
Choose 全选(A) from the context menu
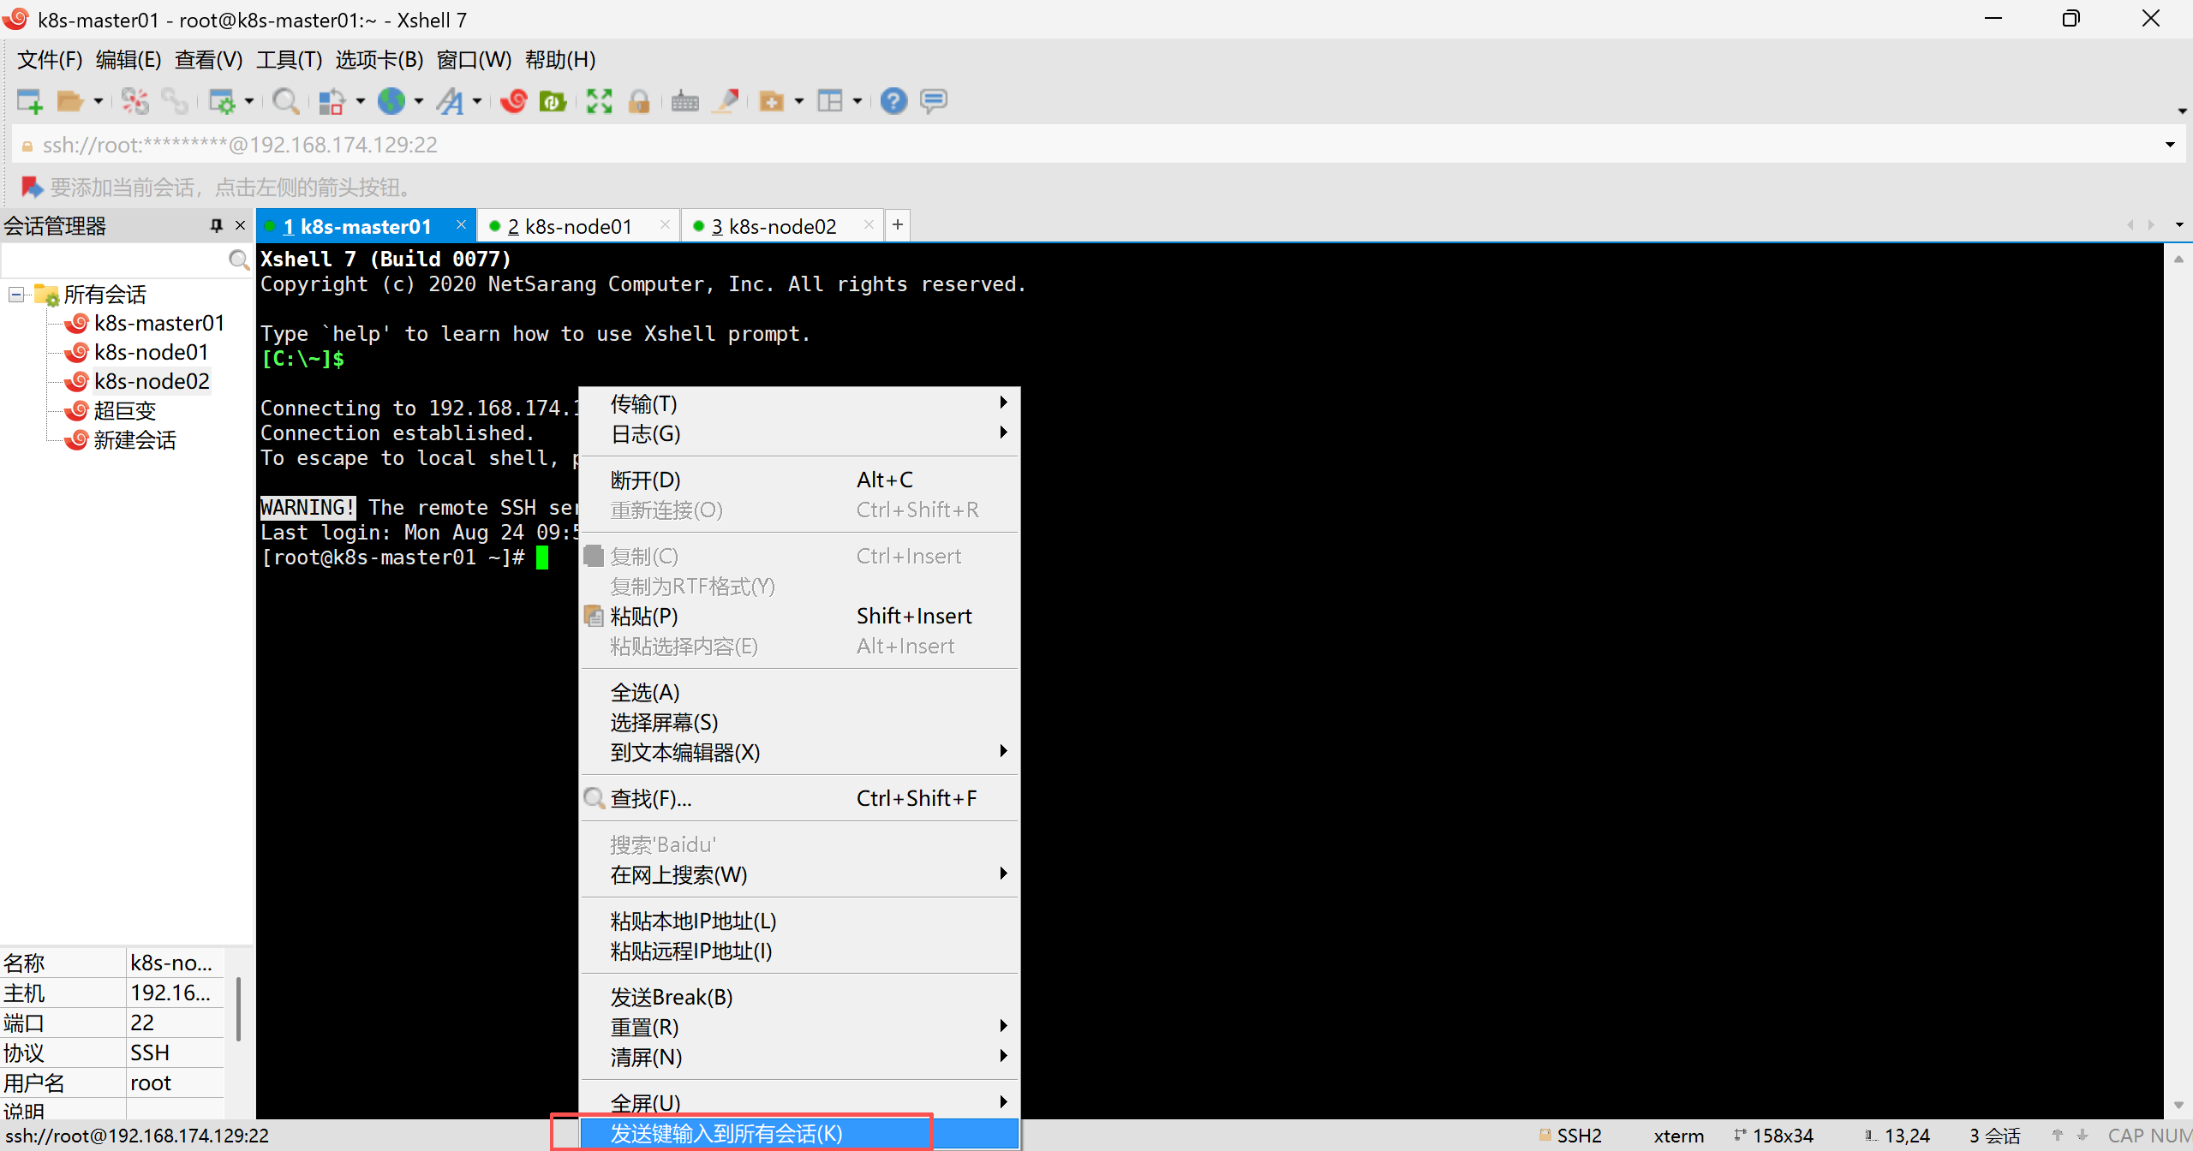pos(800,692)
